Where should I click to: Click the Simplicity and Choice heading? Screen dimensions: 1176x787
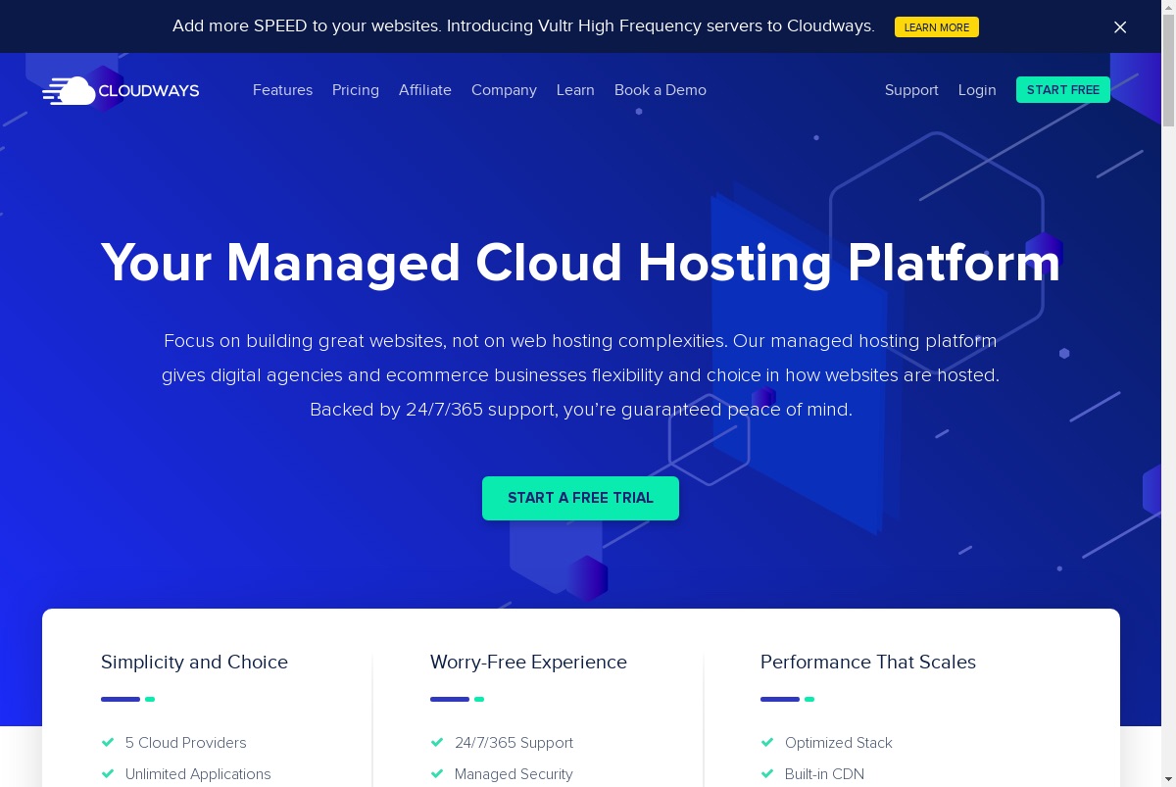(194, 663)
